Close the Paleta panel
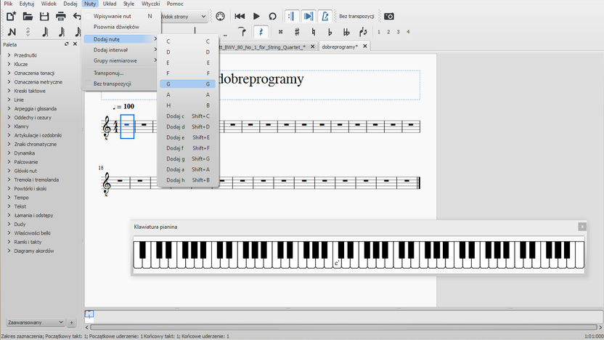The width and height of the screenshot is (604, 340). (75, 44)
